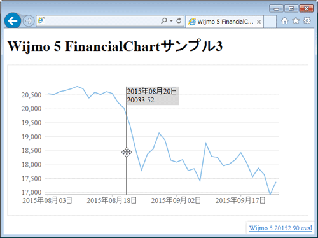Viewport: 318px width, 238px height.
Task: Open the Wijmo 5.20152.90 eval link
Action: point(280,228)
